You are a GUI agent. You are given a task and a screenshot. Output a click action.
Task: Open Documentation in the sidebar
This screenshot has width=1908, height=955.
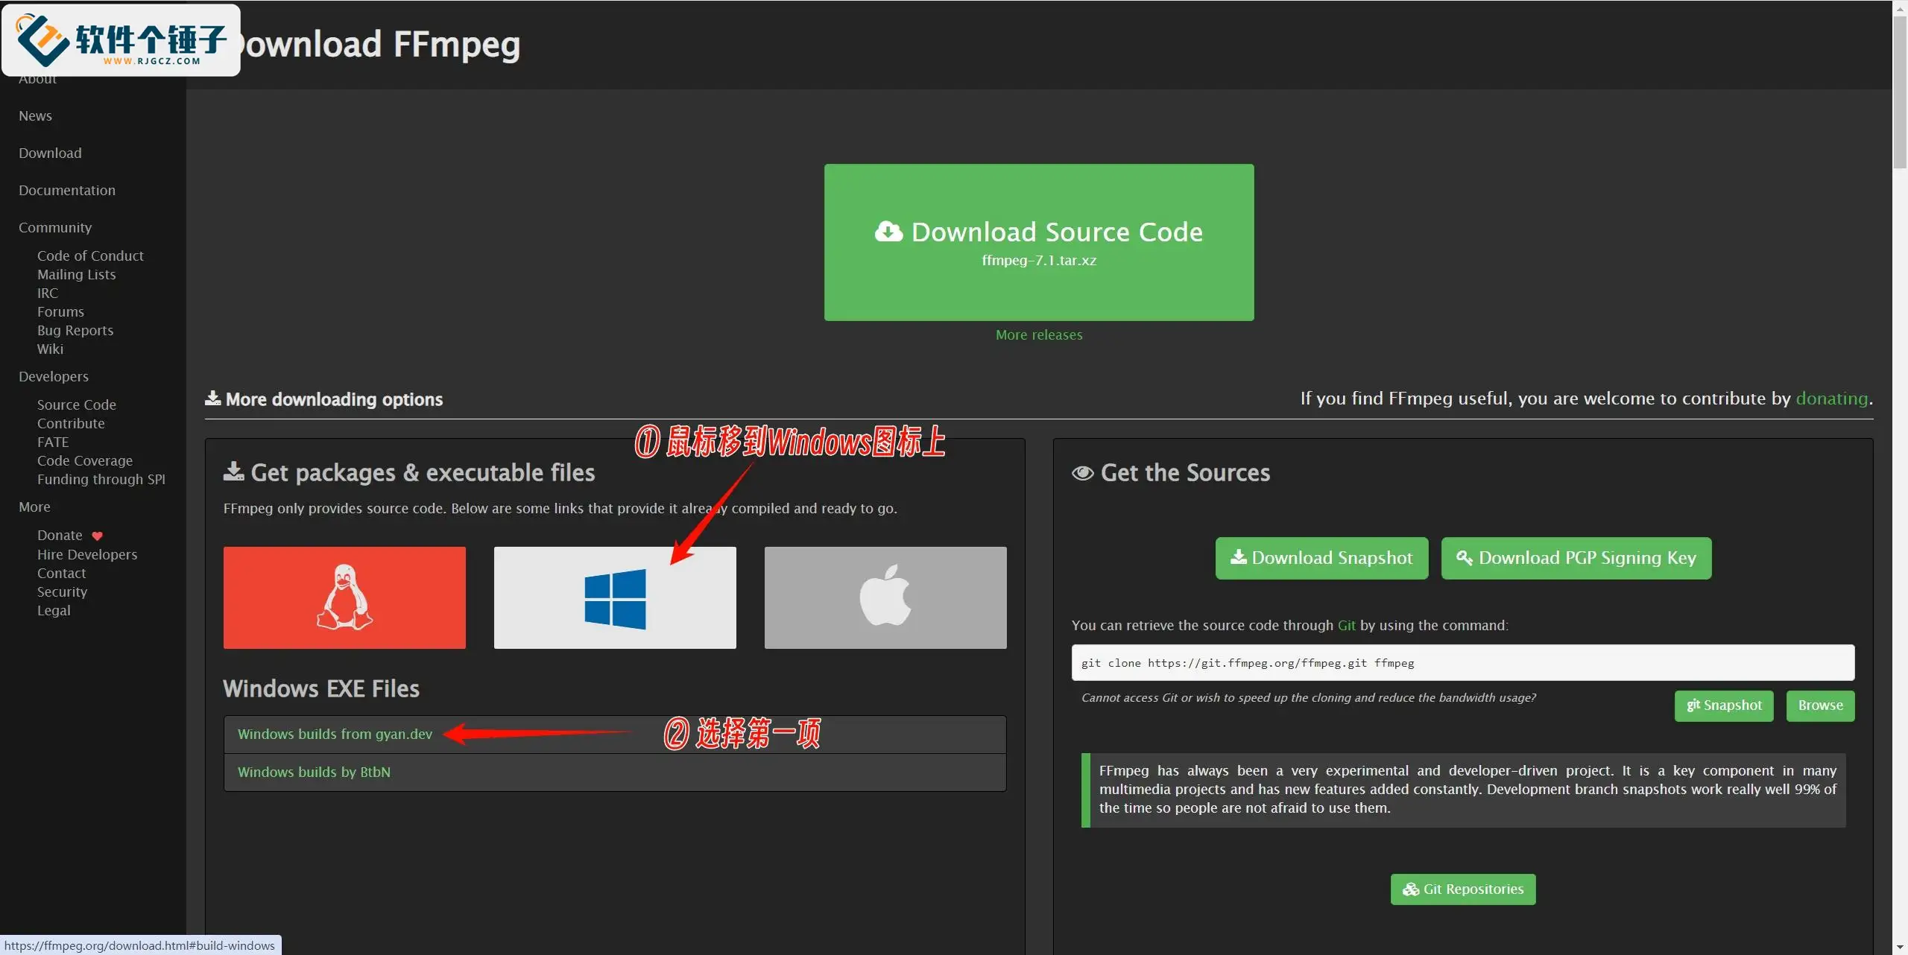click(x=67, y=191)
